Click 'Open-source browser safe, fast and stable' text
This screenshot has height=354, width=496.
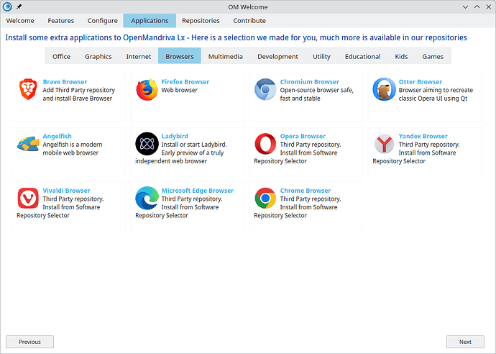(x=316, y=94)
